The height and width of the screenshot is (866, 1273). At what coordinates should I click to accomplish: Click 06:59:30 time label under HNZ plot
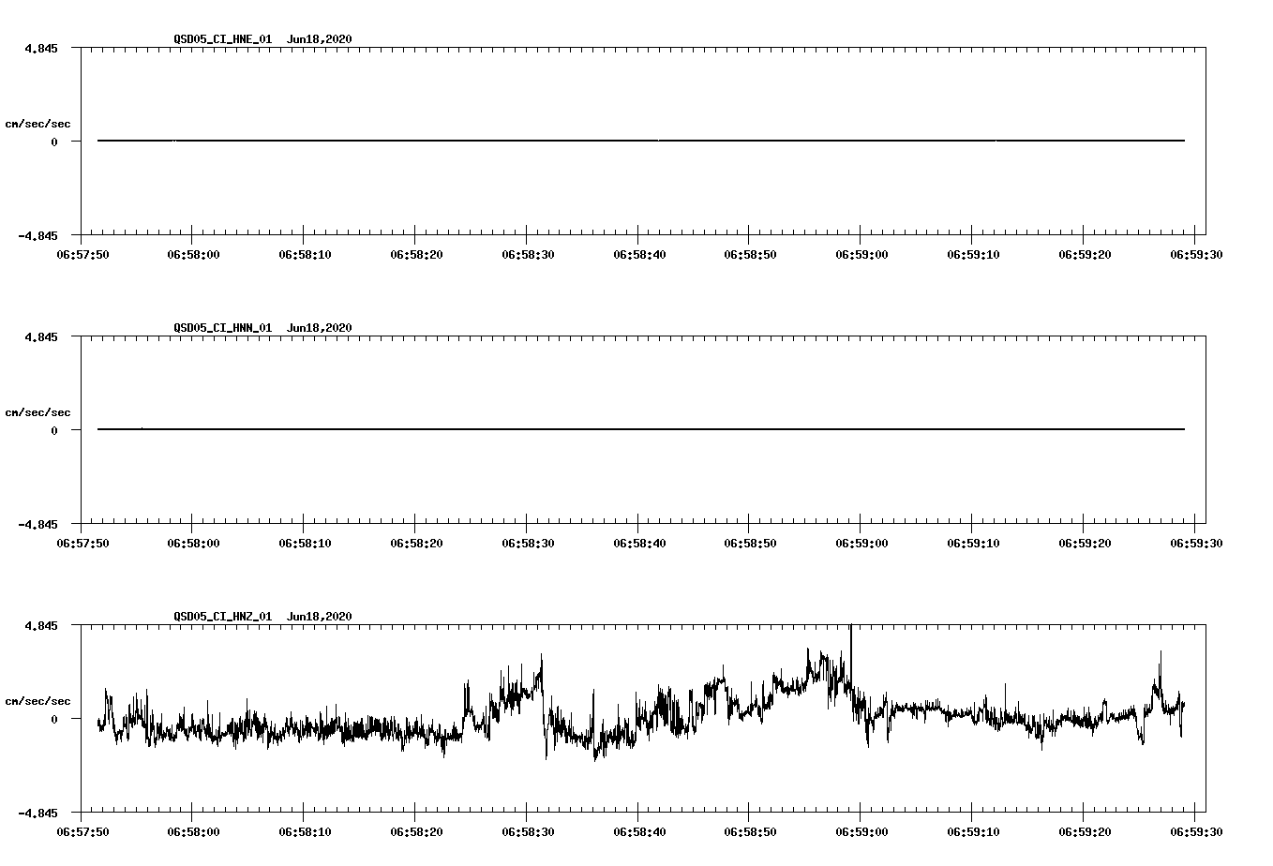[x=1195, y=831]
